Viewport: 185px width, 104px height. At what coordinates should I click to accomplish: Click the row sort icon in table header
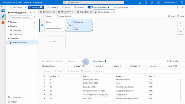click(x=44, y=76)
